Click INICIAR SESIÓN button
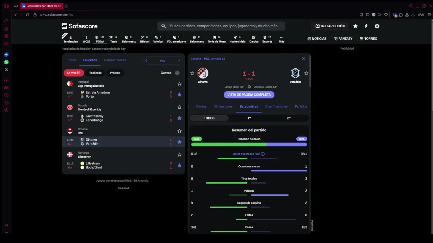 coord(330,26)
